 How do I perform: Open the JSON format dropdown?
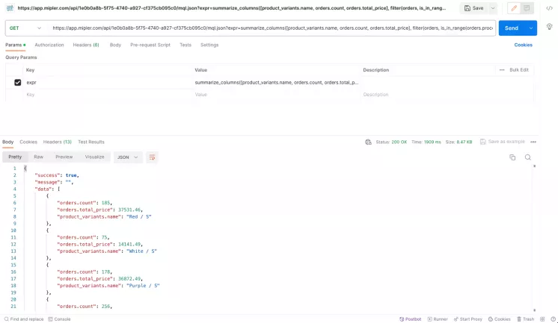tap(128, 157)
